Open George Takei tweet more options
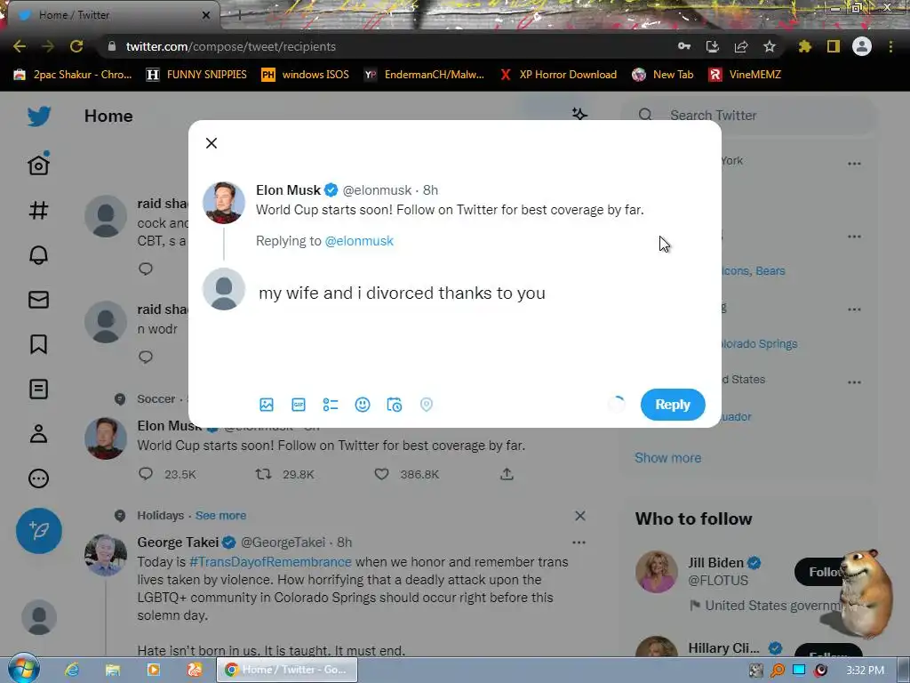The width and height of the screenshot is (910, 683). (x=579, y=542)
